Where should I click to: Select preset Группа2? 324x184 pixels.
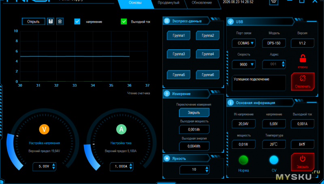point(208,36)
